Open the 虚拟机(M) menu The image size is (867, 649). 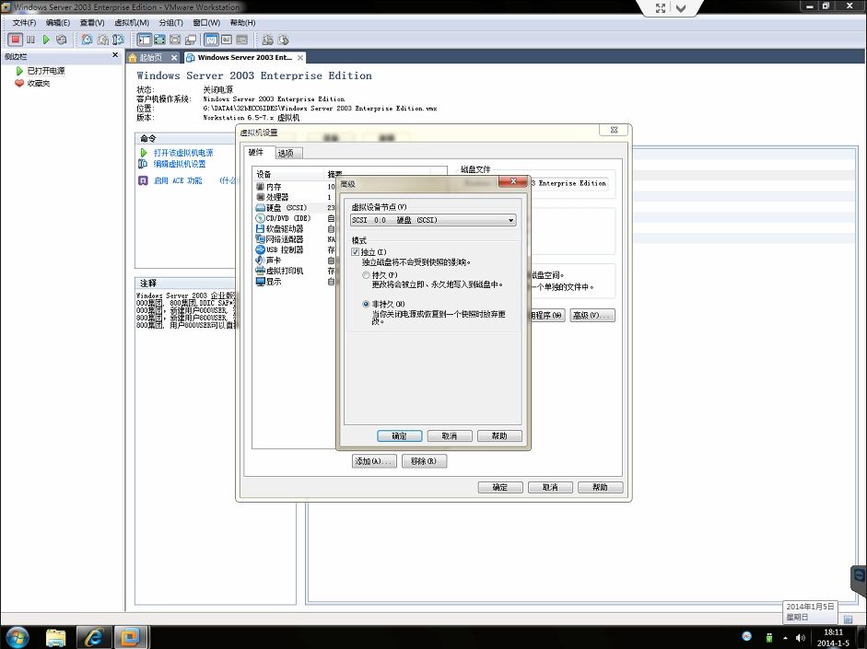pos(131,22)
